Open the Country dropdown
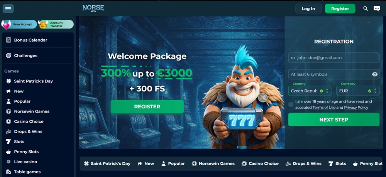This screenshot has height=177, width=386. pyautogui.click(x=310, y=91)
